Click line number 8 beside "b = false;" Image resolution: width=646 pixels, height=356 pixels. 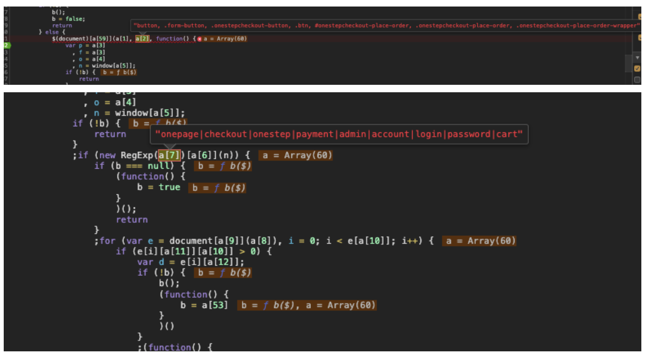coord(6,19)
